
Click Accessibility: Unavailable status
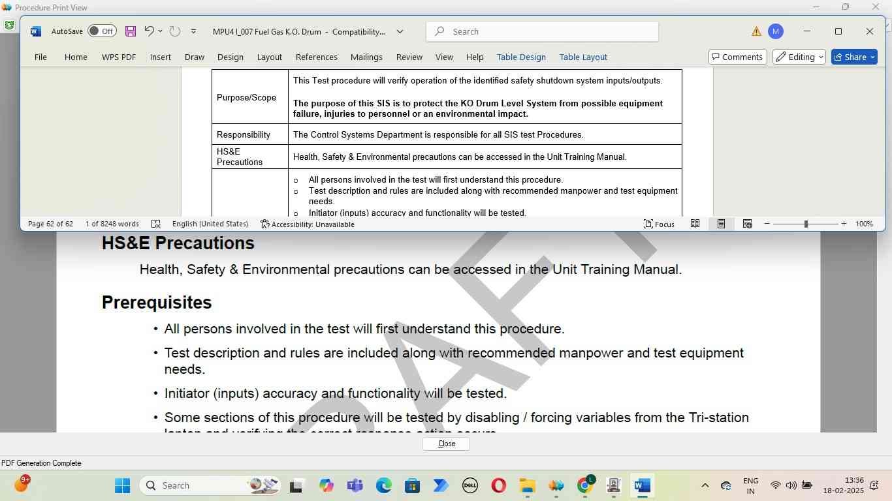click(x=307, y=224)
